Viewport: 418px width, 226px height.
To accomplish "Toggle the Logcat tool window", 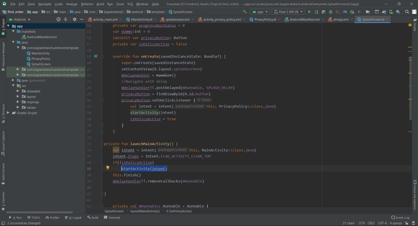I will pos(73,218).
